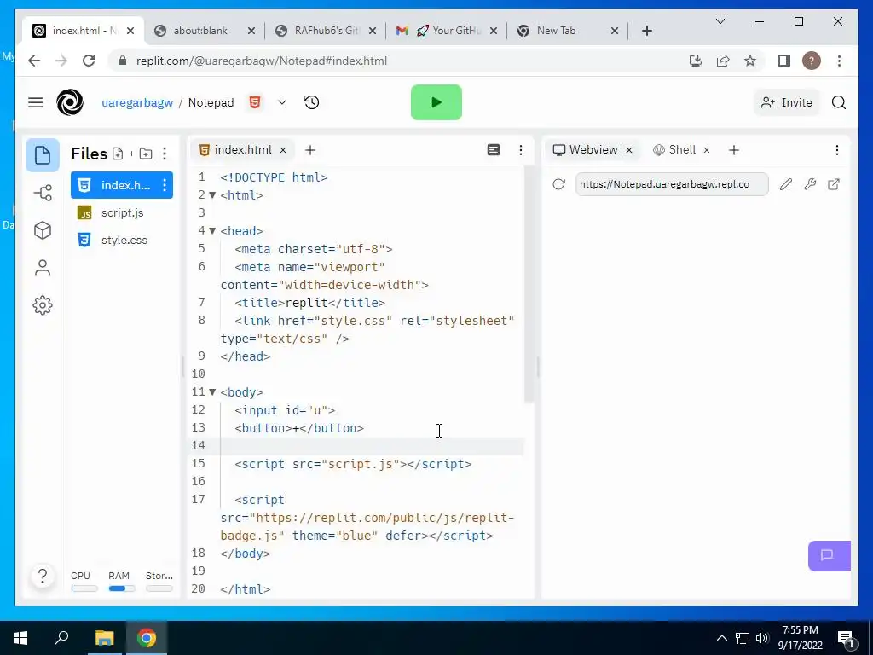This screenshot has height=655, width=873.
Task: Open the index.html file row options menu
Action: click(165, 185)
